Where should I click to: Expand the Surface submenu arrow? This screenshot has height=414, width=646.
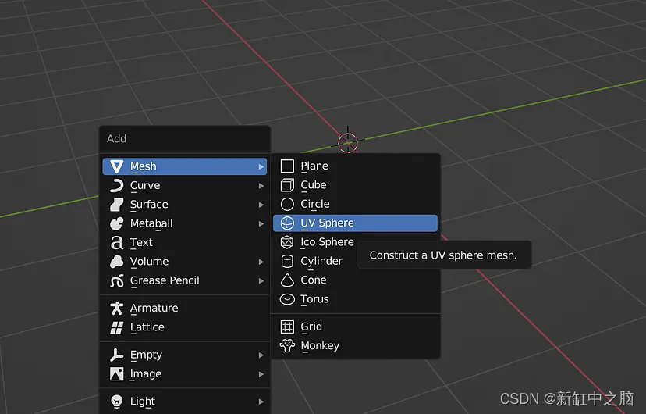coord(261,205)
